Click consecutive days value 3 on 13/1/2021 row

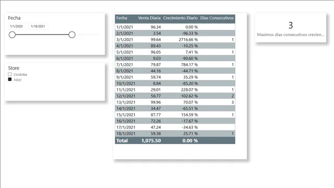click(x=233, y=102)
